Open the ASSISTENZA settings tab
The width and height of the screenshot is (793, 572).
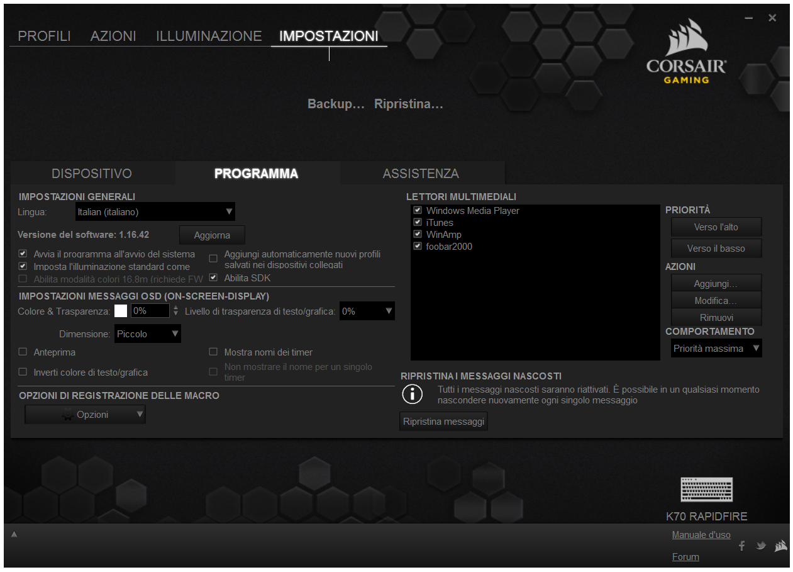point(421,174)
